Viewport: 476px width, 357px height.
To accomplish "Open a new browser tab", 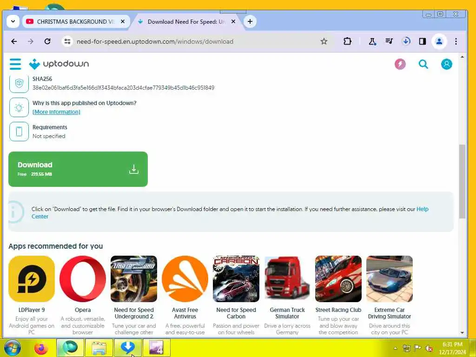I will pos(250,21).
